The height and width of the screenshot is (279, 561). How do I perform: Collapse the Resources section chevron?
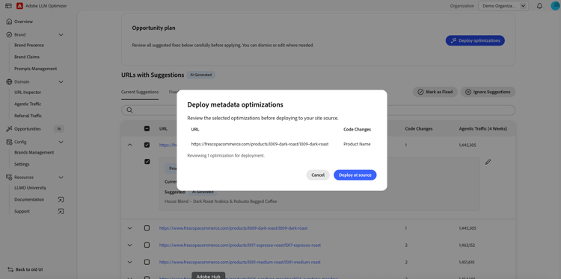61,177
